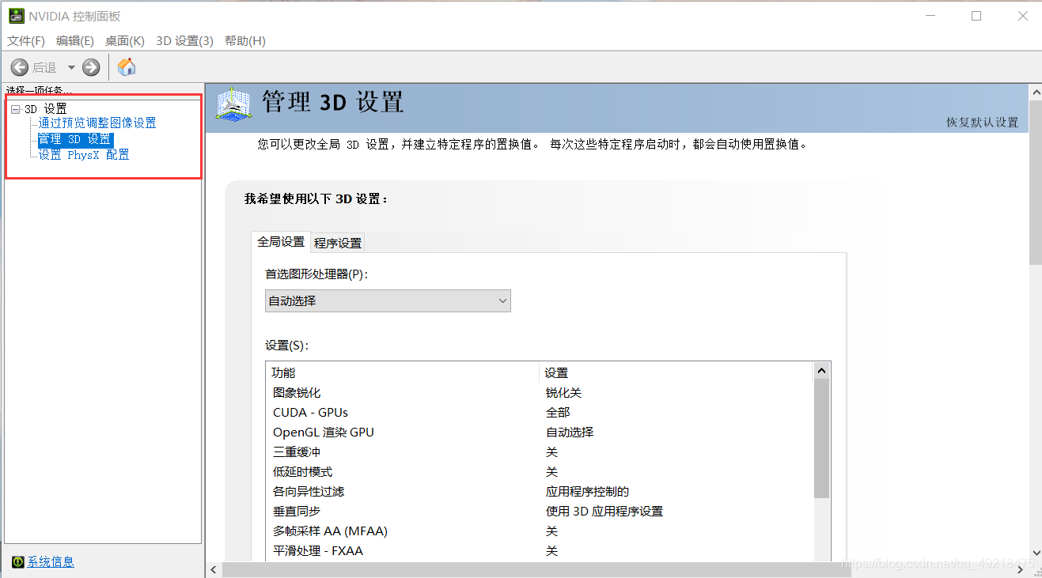Select the 各向异性过滤 setting row
The width and height of the screenshot is (1042, 578).
[539, 492]
